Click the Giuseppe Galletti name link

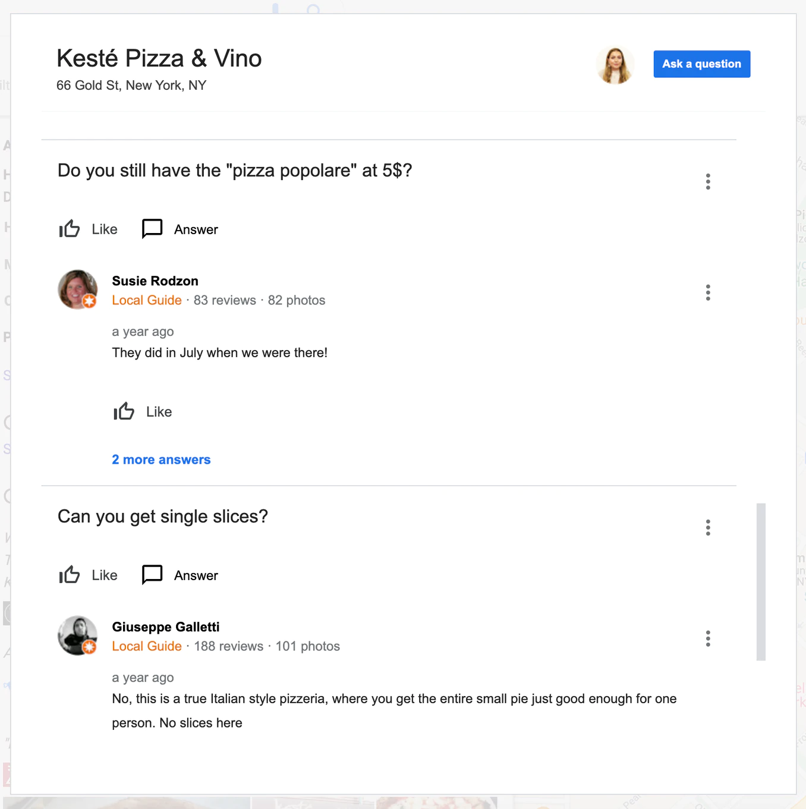pos(166,627)
